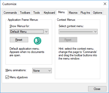Click the 'Context Menus:' group title

(x=66, y=20)
